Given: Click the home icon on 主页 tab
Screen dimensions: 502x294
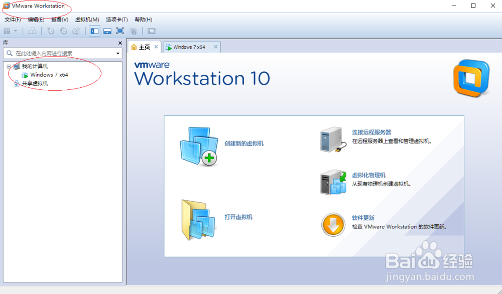Looking at the screenshot, I should [x=134, y=47].
